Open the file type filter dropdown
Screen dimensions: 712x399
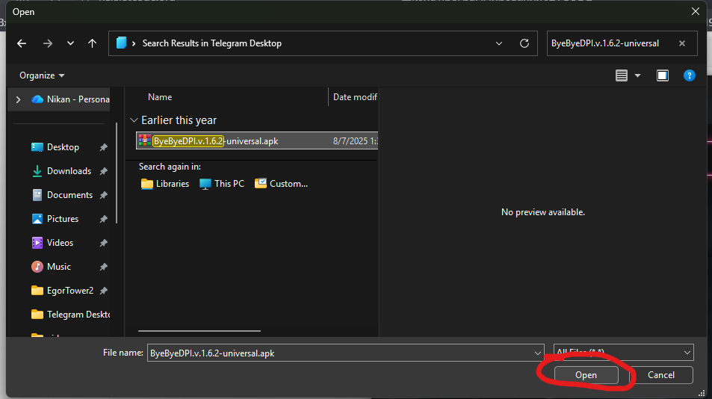coord(623,352)
